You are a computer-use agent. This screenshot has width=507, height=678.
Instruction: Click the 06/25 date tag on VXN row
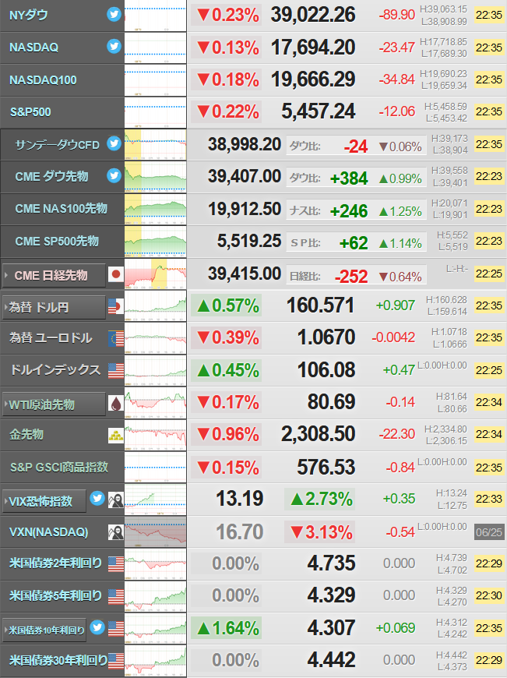[x=489, y=531]
